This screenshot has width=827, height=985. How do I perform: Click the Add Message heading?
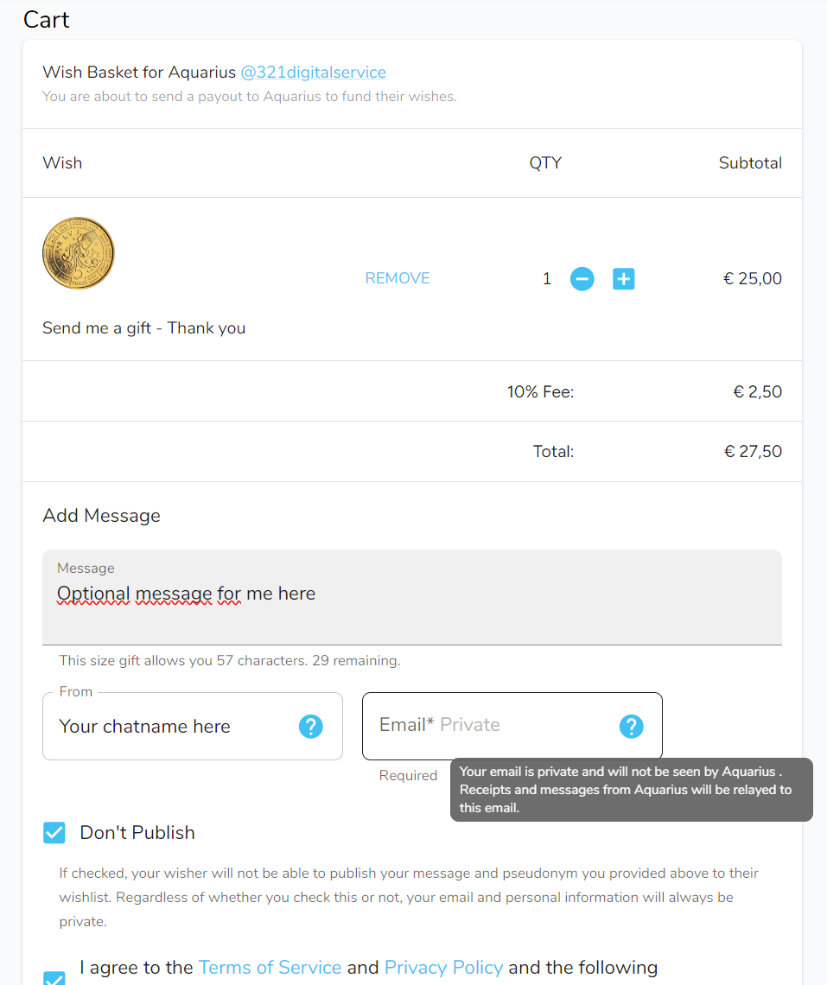(x=101, y=516)
